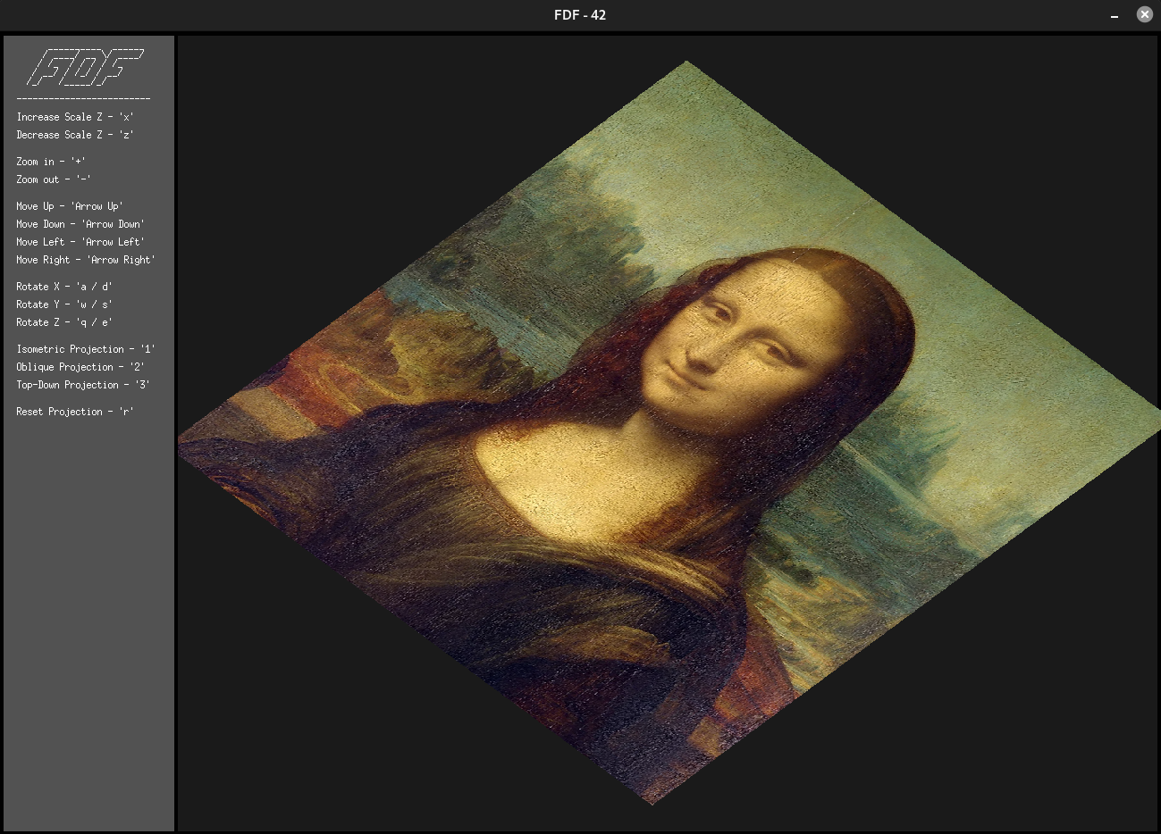Image resolution: width=1161 pixels, height=834 pixels.
Task: Click the rendered Mona Lisa image
Action: click(x=669, y=433)
